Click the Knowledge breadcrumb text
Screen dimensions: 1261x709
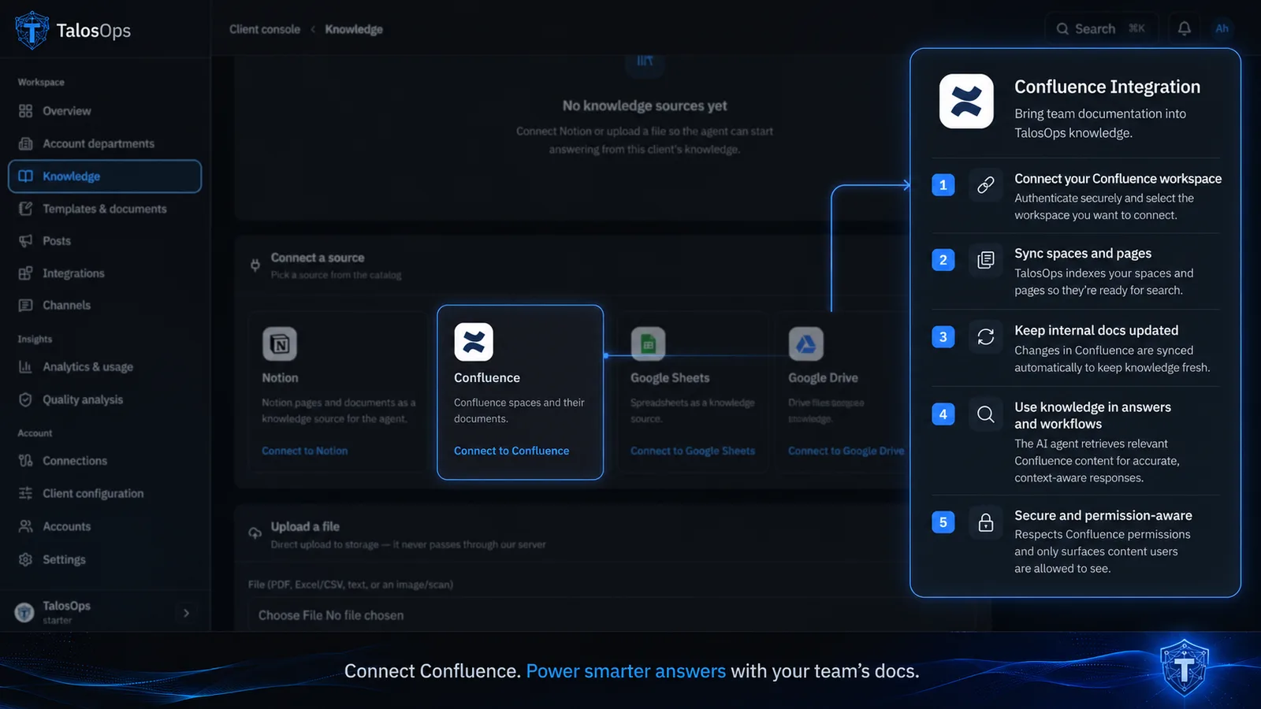[354, 29]
